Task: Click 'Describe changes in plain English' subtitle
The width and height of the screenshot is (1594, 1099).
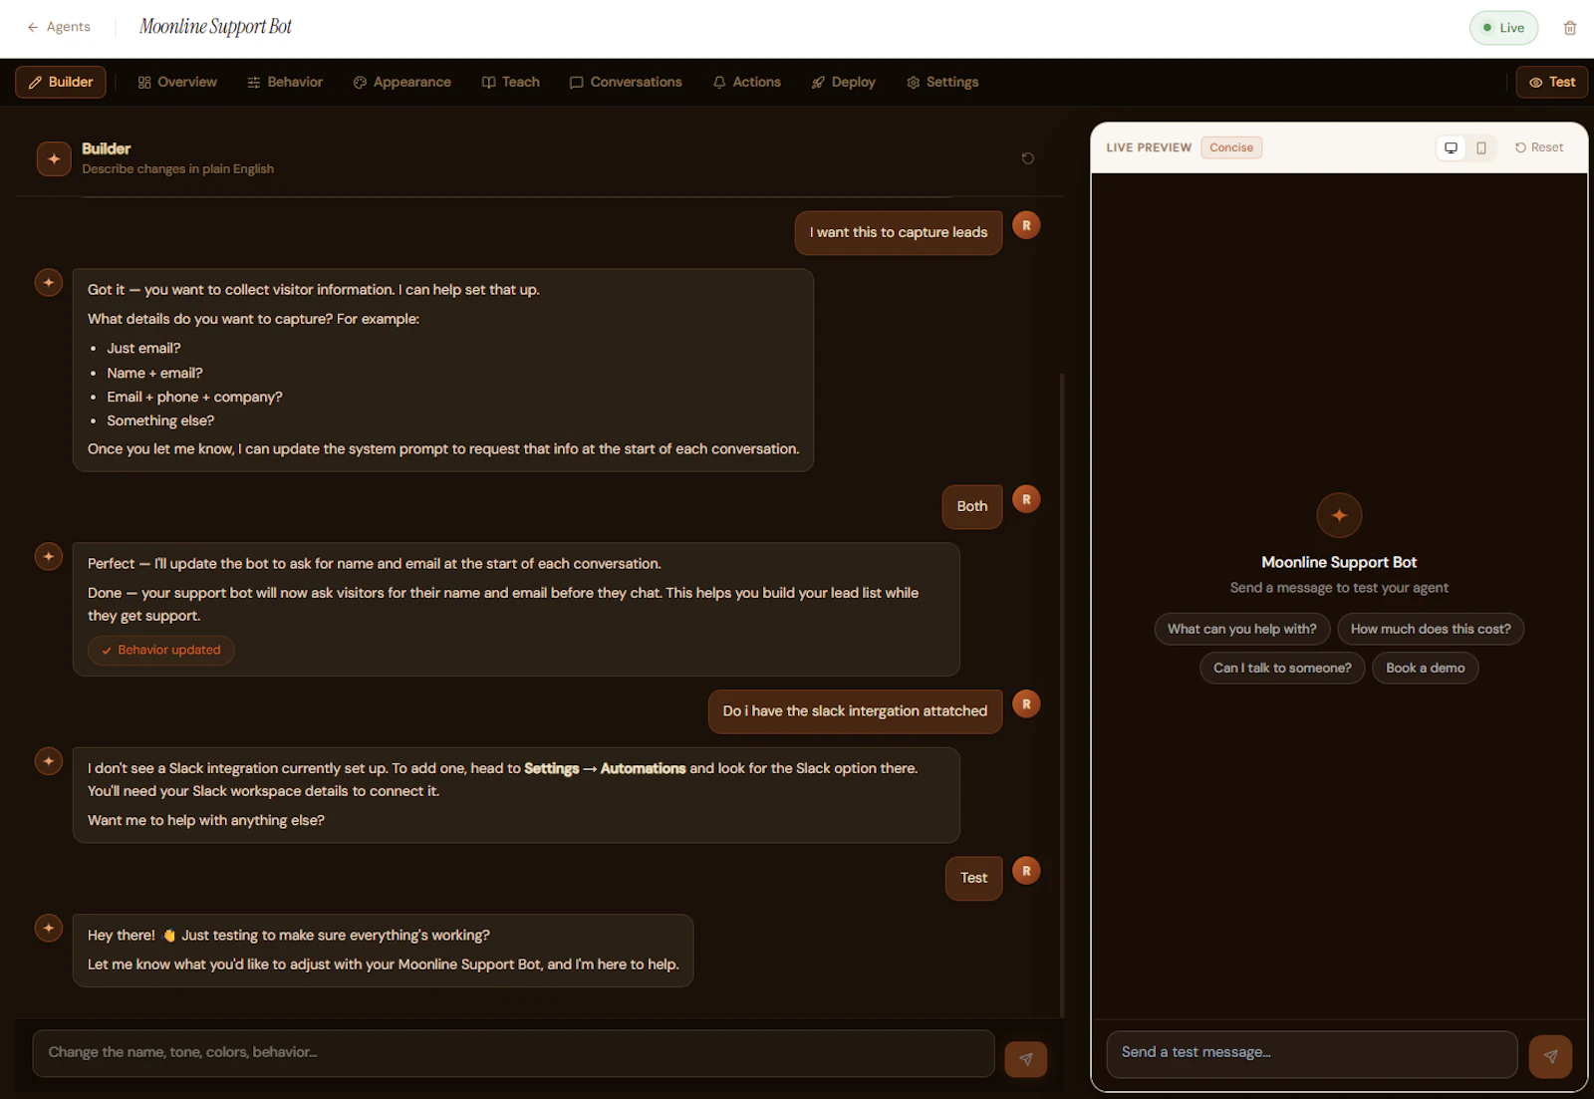Action: tap(177, 169)
